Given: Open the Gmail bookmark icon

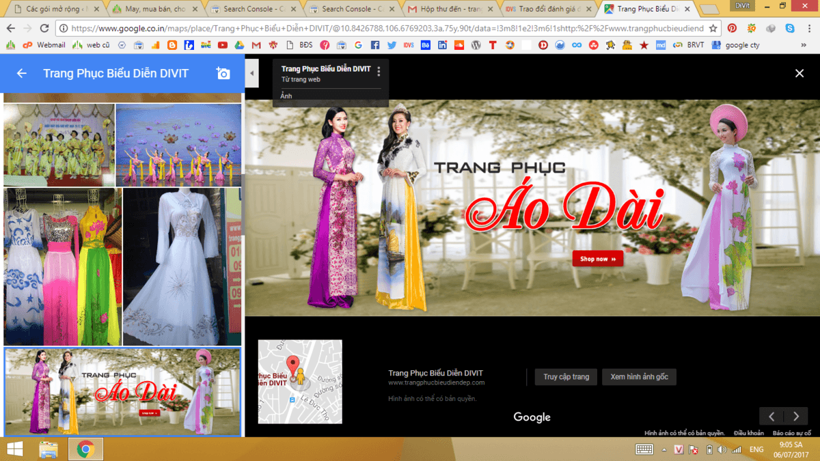Looking at the screenshot, I should click(256, 45).
